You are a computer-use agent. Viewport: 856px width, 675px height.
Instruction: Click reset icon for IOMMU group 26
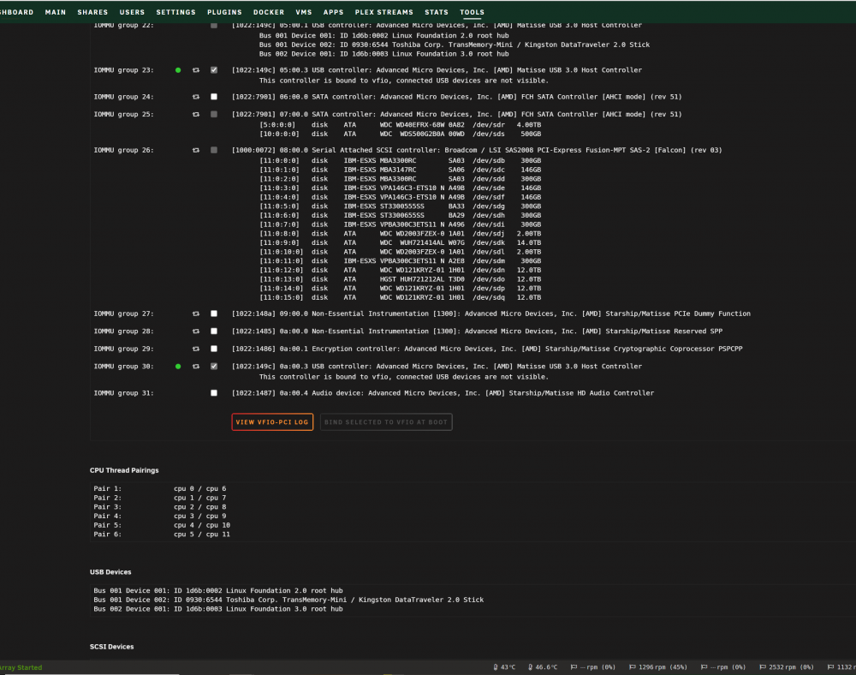(x=196, y=150)
